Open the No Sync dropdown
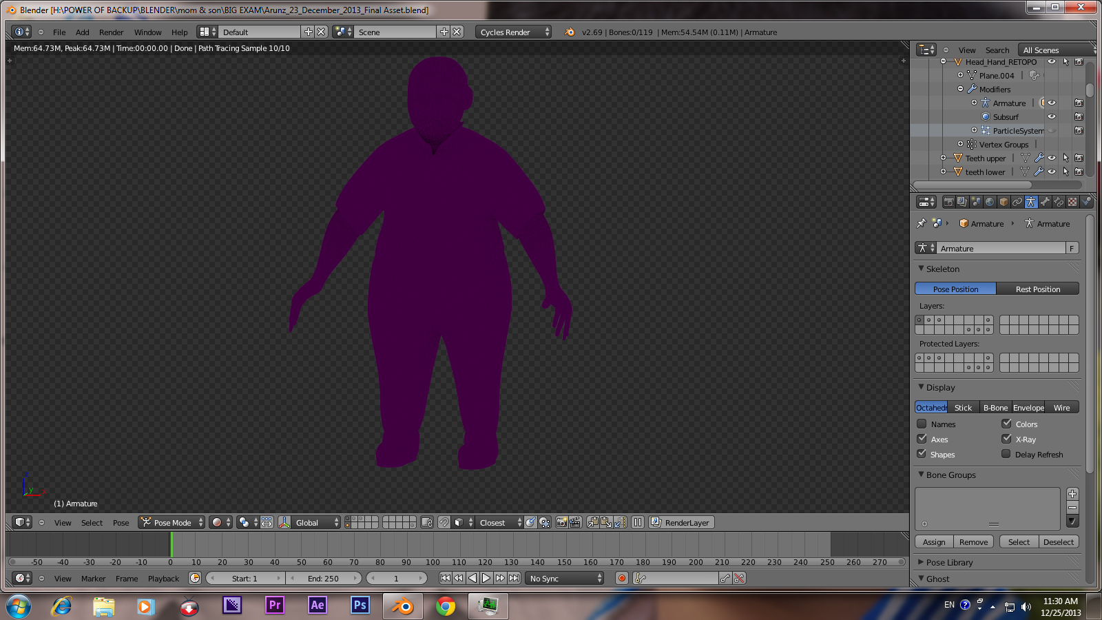1102x620 pixels. pyautogui.click(x=564, y=578)
